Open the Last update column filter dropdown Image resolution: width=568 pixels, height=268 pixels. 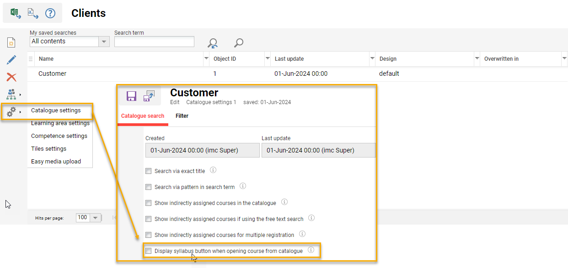pos(372,59)
